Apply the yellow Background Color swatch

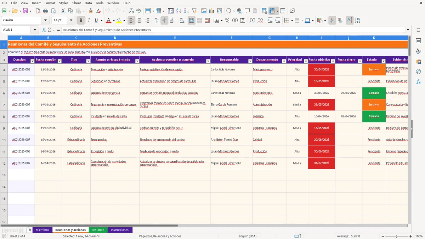click(x=119, y=21)
